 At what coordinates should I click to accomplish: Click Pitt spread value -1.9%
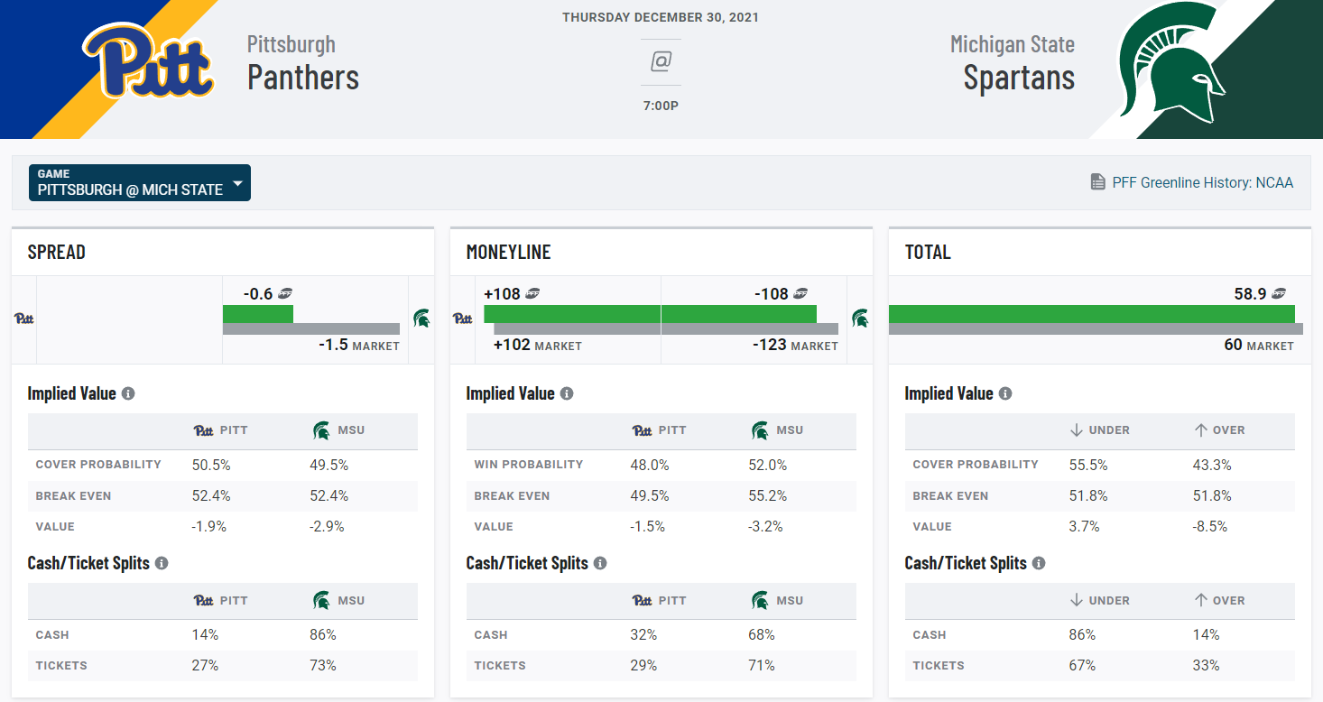[209, 526]
